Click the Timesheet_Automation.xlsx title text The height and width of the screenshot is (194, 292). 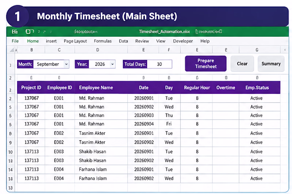[164, 32]
